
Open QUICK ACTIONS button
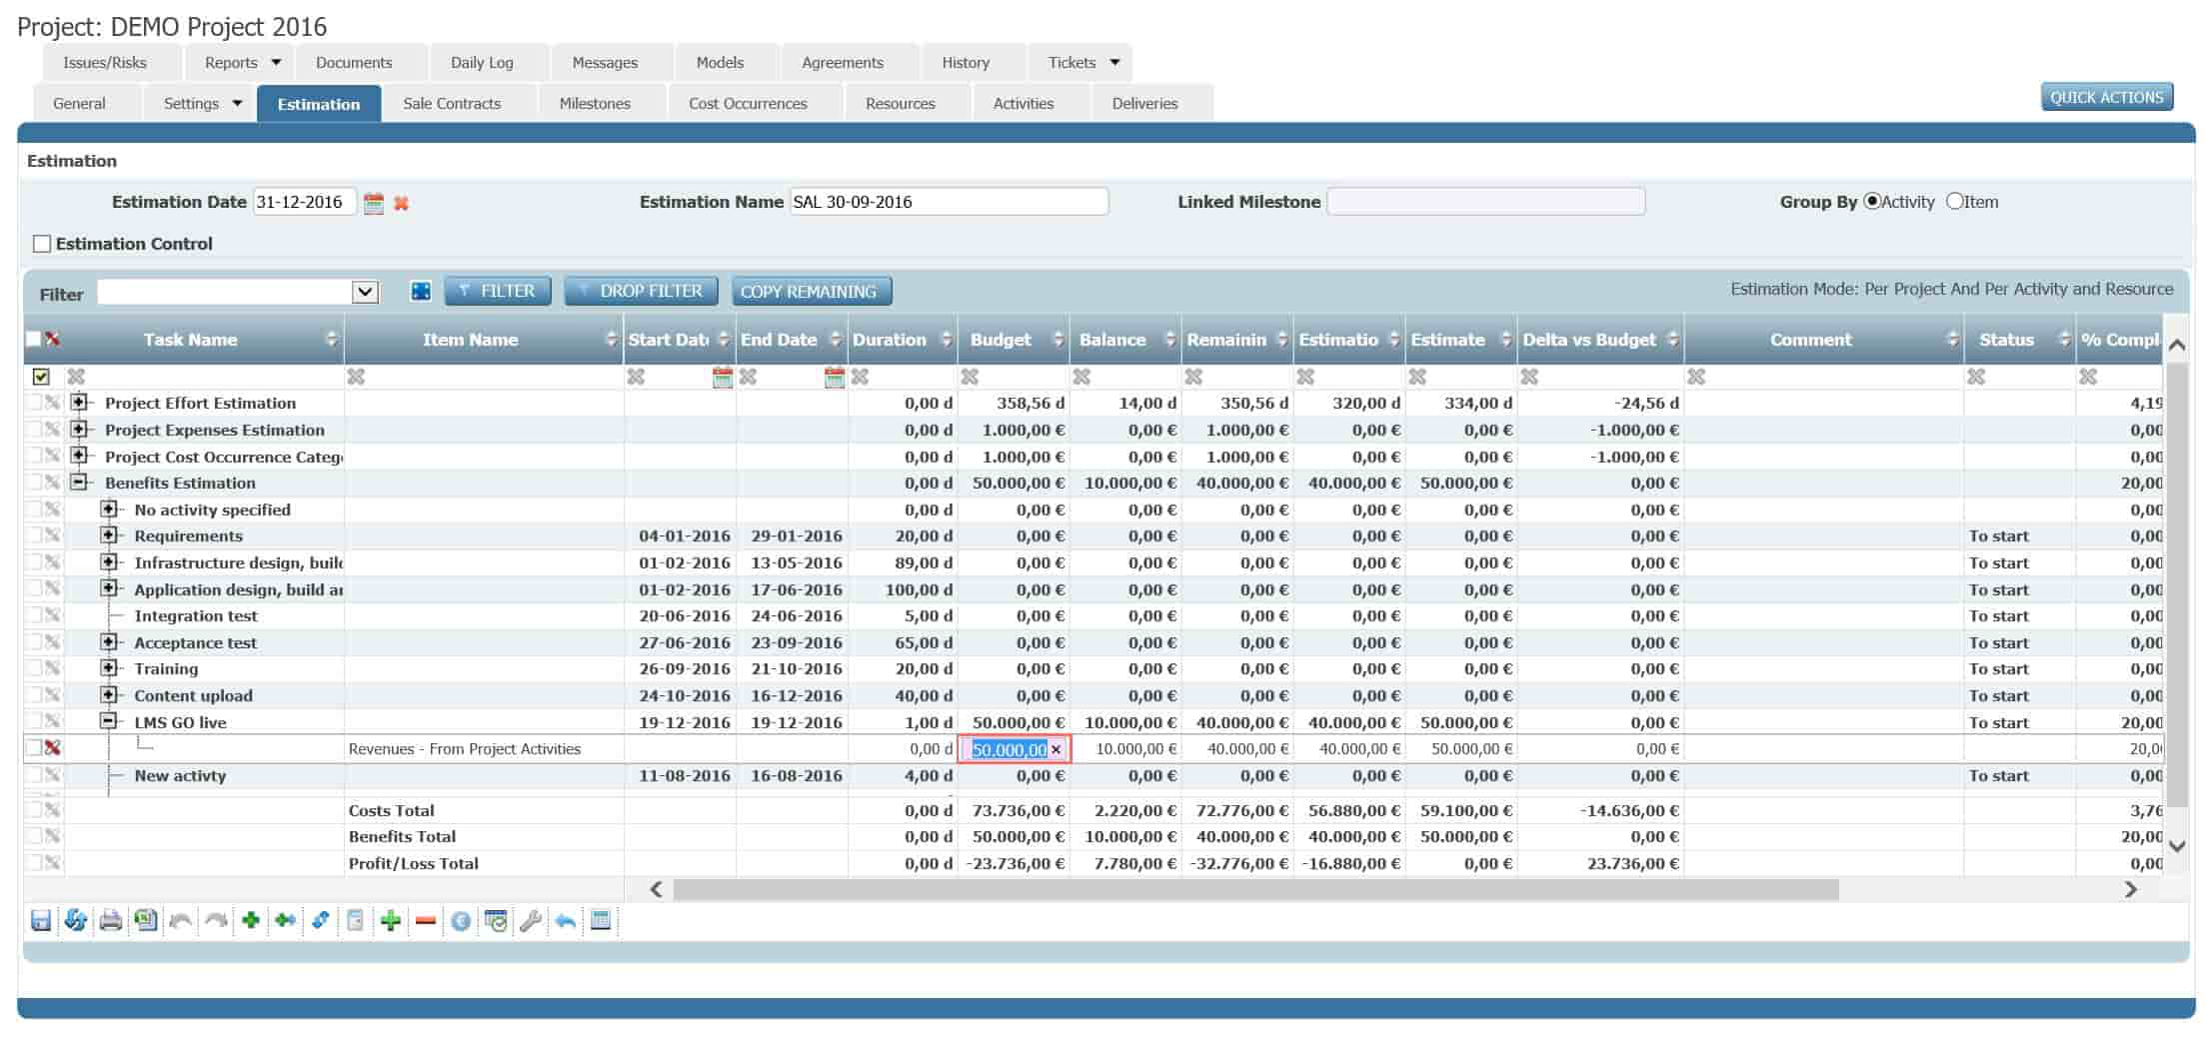[2106, 97]
